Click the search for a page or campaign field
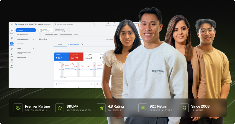The height and width of the screenshot is (124, 235). coord(74,24)
